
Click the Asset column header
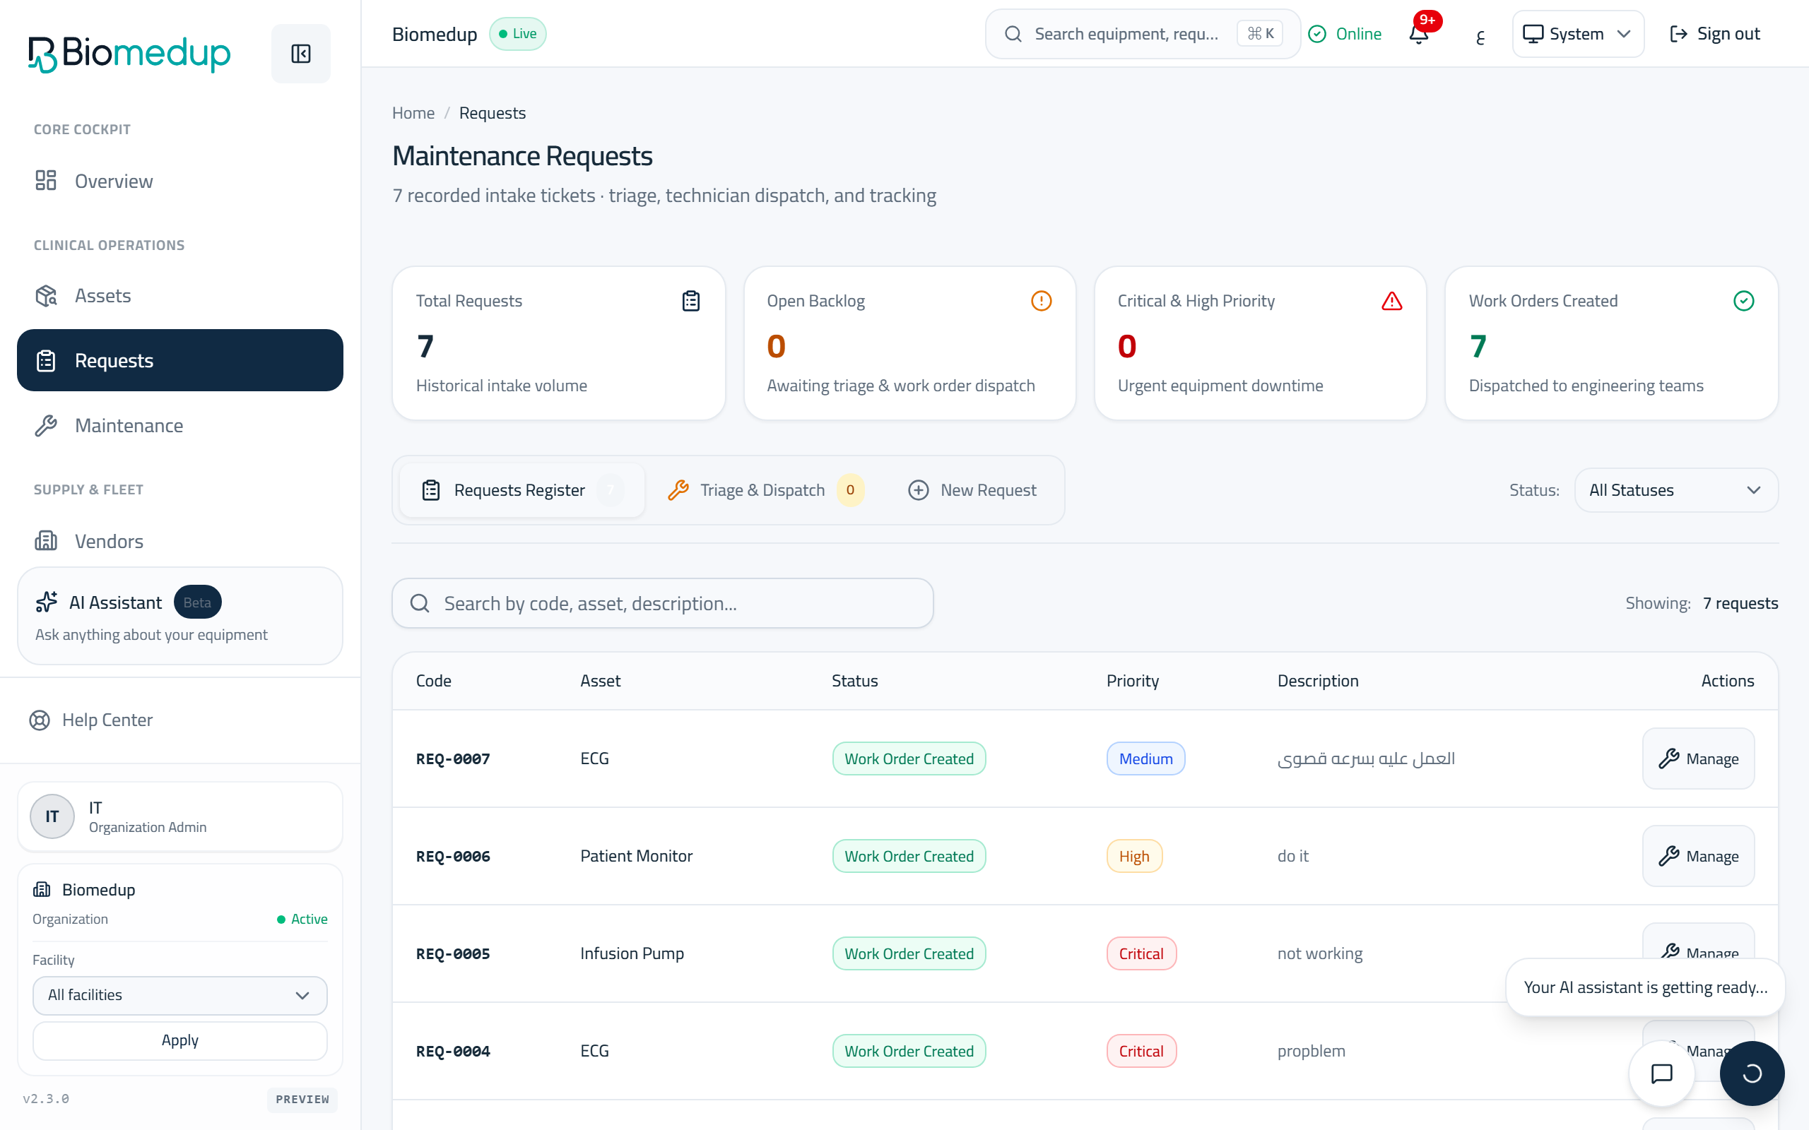pos(600,680)
